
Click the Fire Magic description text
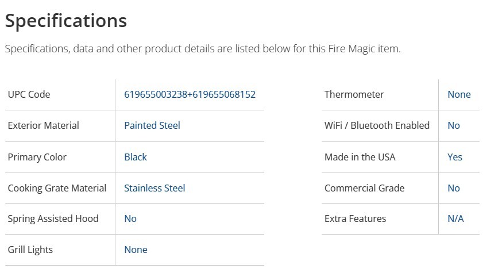[x=203, y=49]
